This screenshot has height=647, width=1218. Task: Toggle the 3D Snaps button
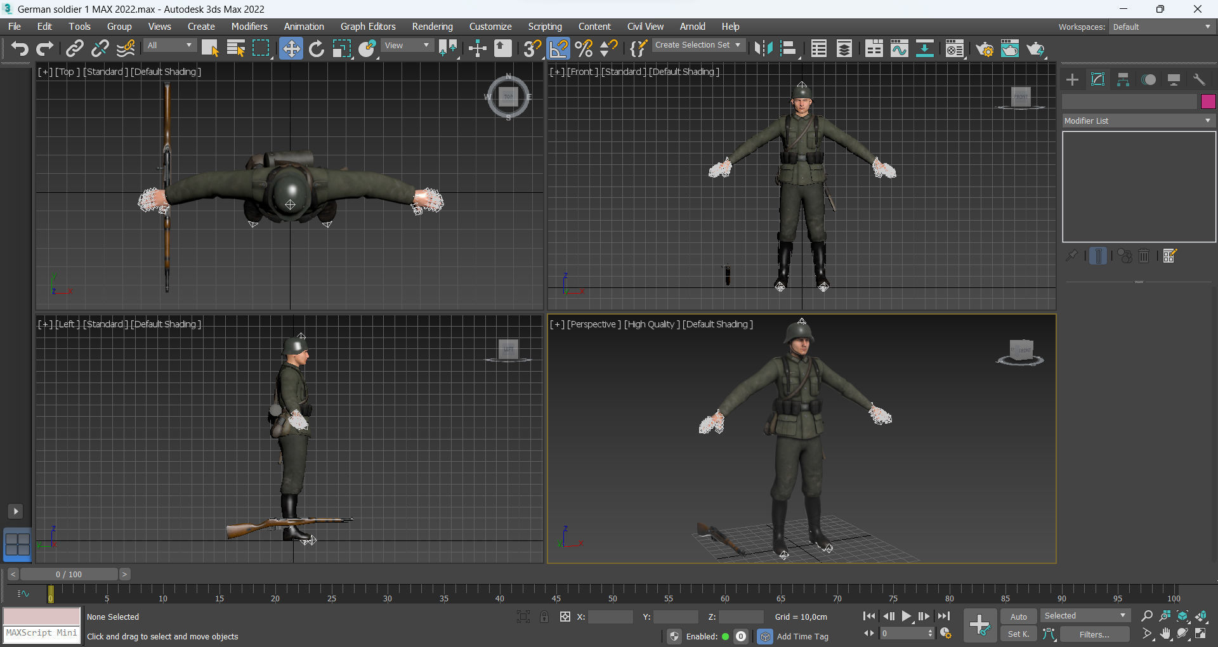click(x=533, y=48)
